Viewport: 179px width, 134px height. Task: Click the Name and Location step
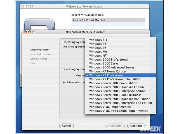point(40,54)
